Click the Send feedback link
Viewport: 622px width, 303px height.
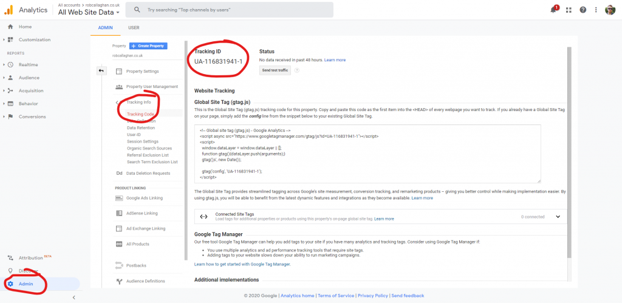tap(408, 296)
